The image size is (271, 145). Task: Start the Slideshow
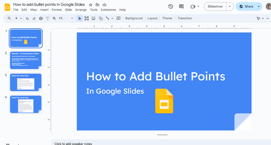215,7
